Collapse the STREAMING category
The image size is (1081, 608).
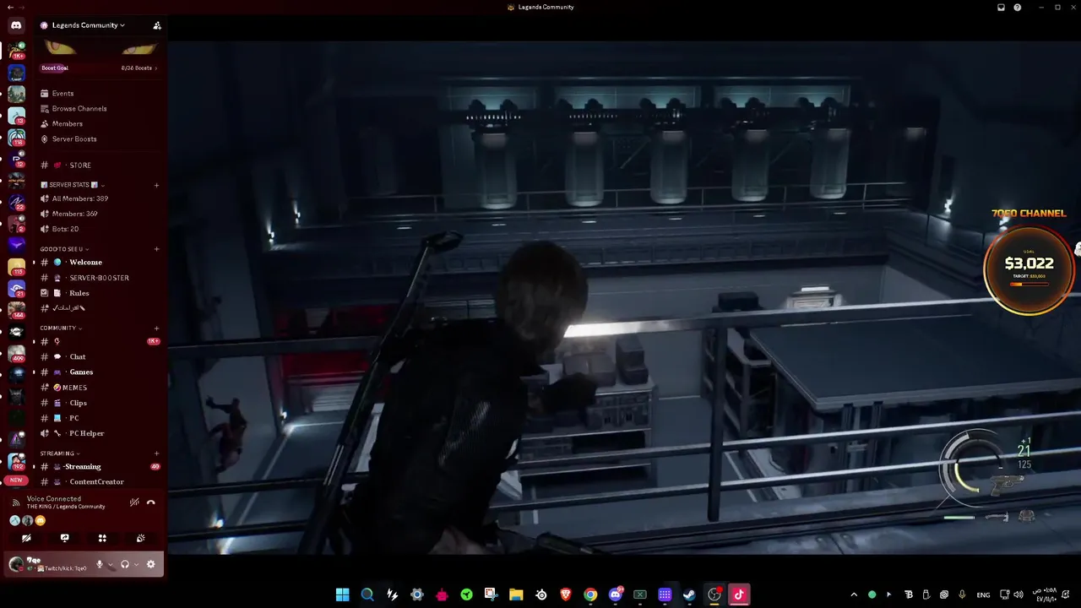[60, 453]
